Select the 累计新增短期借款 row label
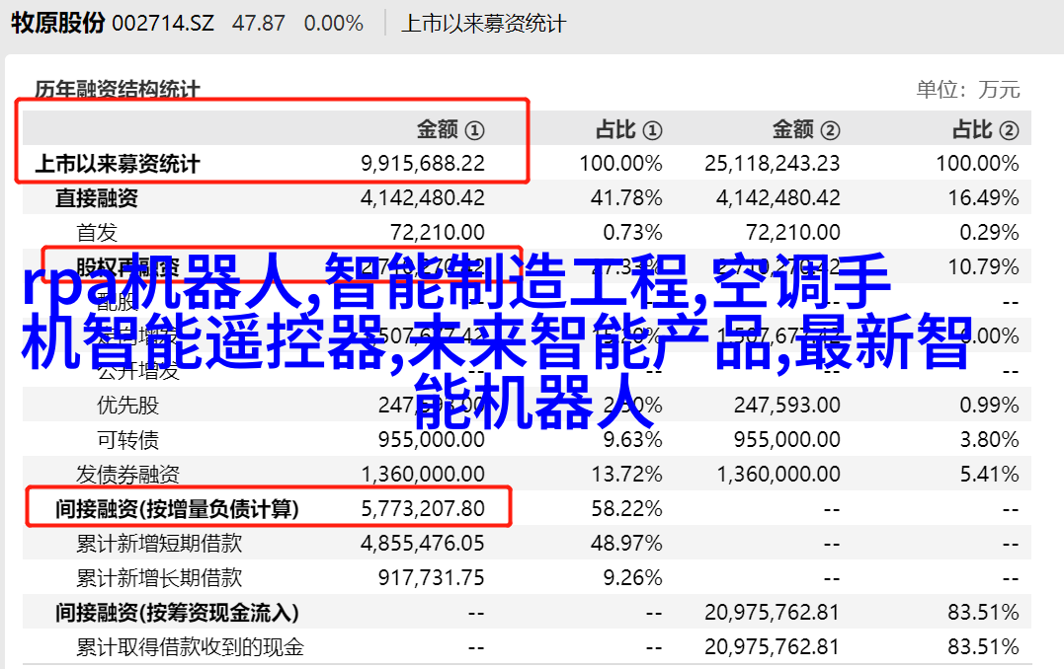This screenshot has width=1064, height=669. click(x=159, y=544)
